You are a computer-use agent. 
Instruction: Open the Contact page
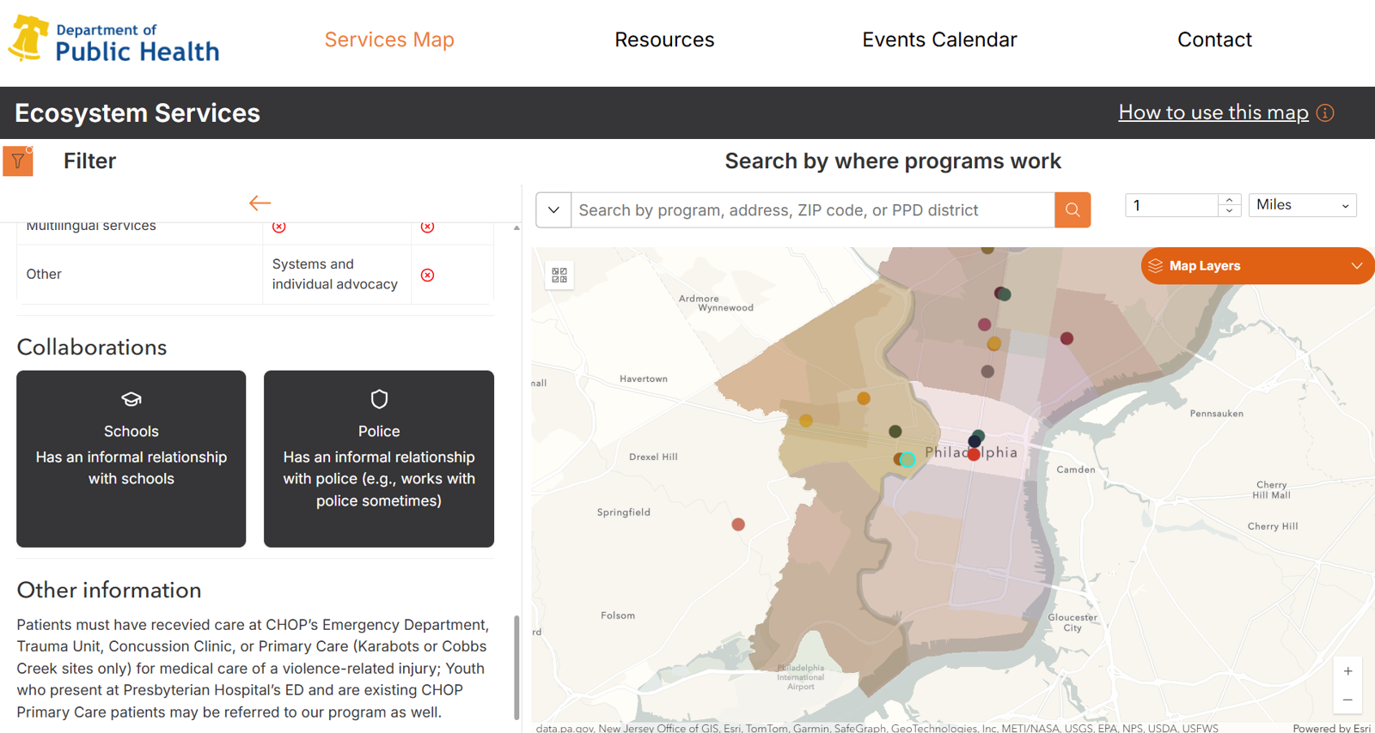(x=1213, y=39)
